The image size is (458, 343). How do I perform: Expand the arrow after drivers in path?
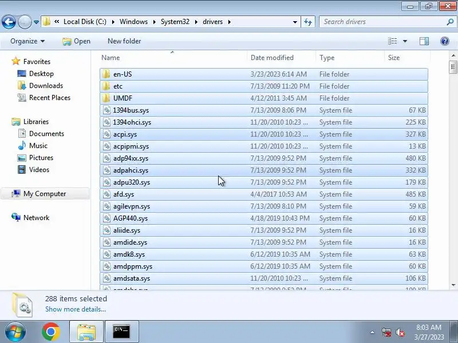(230, 22)
